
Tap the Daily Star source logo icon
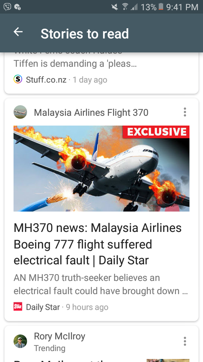click(x=18, y=307)
